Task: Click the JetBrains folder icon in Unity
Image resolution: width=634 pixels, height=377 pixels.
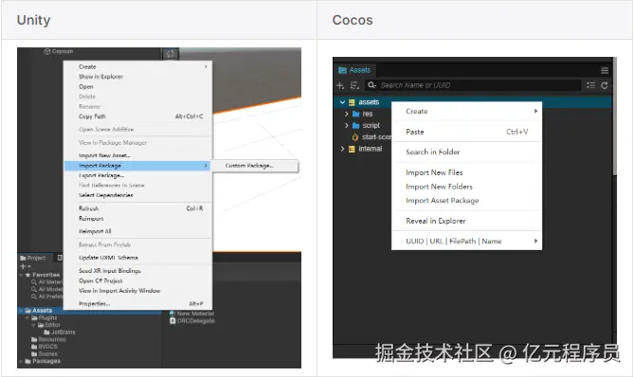Action: tap(46, 332)
